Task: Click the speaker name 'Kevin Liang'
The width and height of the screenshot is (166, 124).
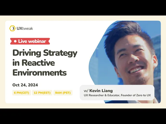Action: (x=101, y=91)
